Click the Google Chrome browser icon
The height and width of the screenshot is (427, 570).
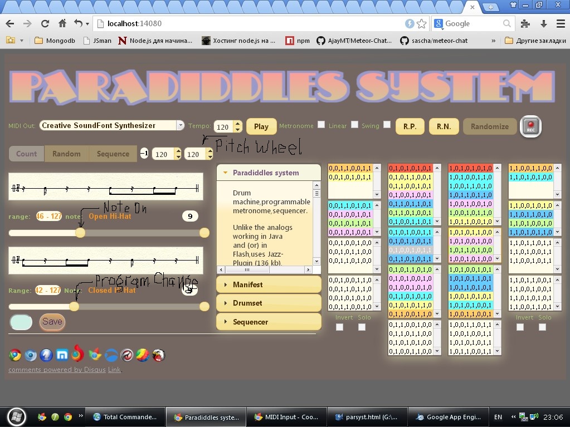(x=14, y=355)
